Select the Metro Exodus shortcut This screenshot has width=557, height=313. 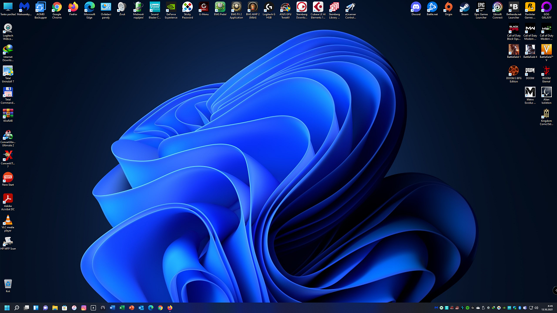[x=530, y=92]
